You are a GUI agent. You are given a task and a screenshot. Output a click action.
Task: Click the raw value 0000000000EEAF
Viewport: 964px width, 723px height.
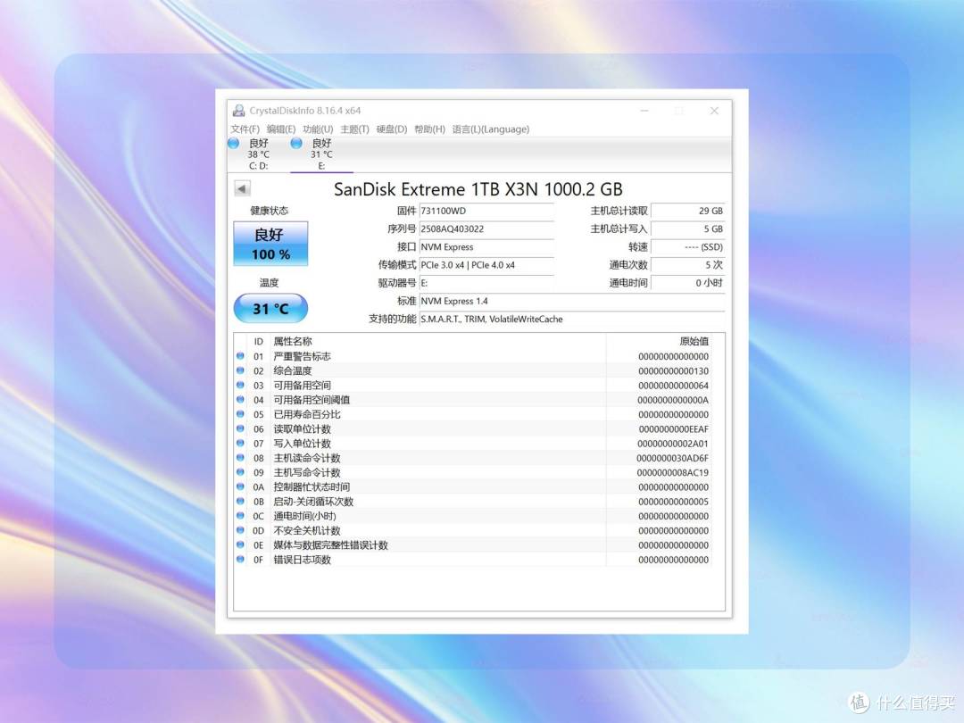[x=674, y=429]
